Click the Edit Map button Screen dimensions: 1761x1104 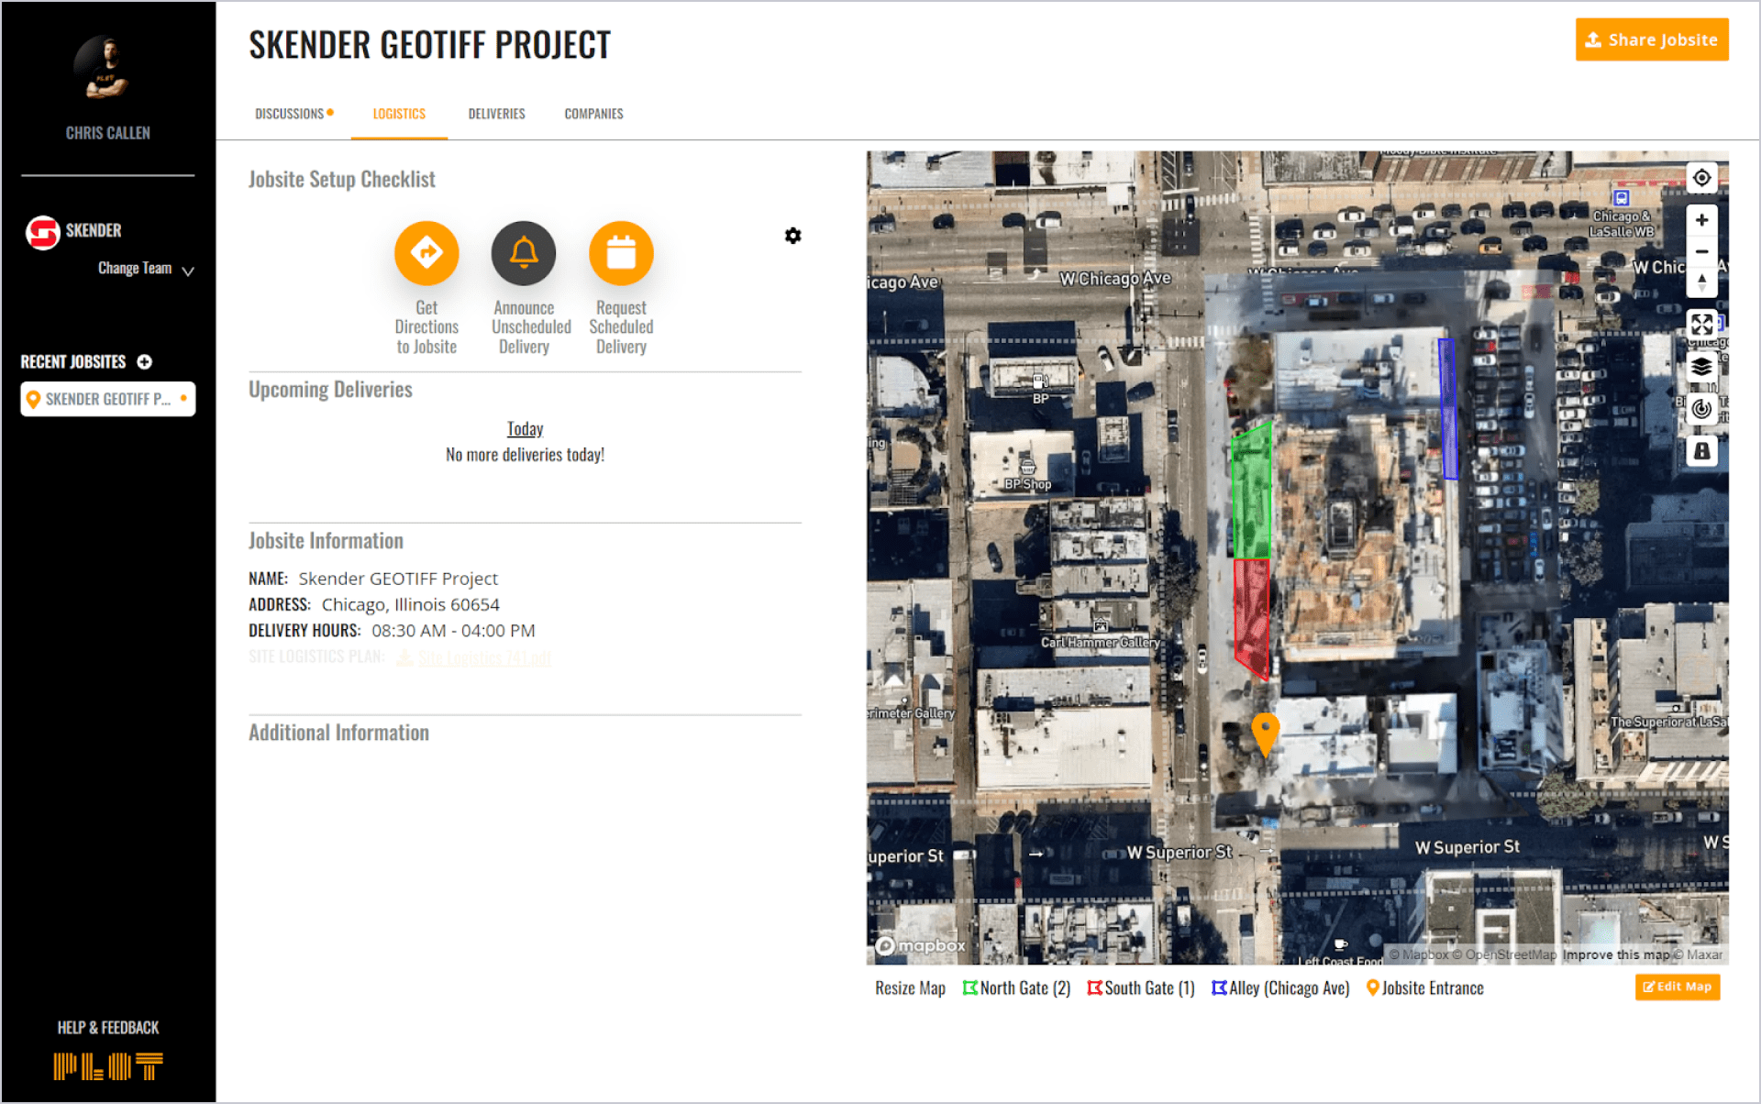point(1677,987)
